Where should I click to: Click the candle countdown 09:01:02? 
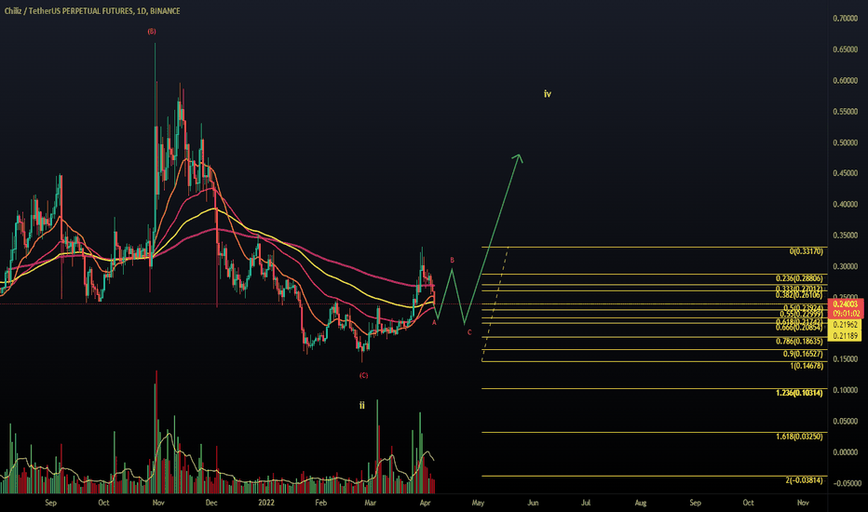point(846,314)
